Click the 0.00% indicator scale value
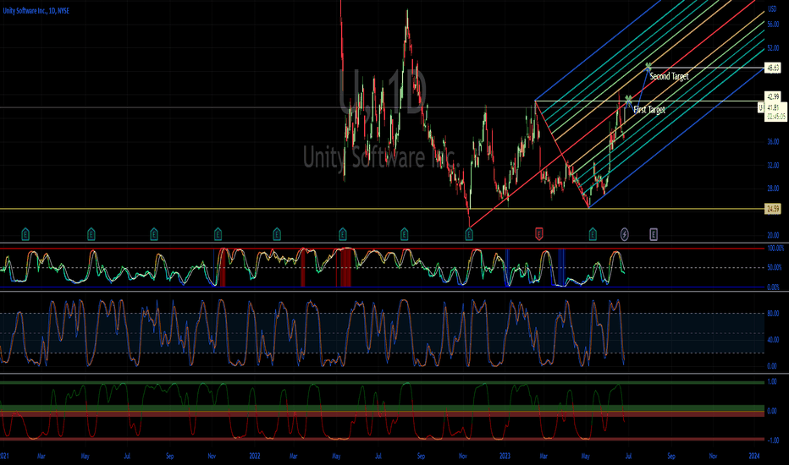Screen dimensions: 789x465 click(x=773, y=287)
